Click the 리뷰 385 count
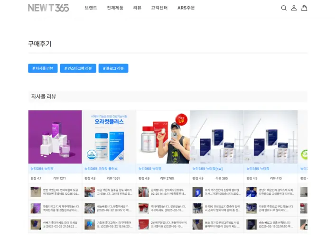Viewport: 335px width, 237px height. pos(222,178)
